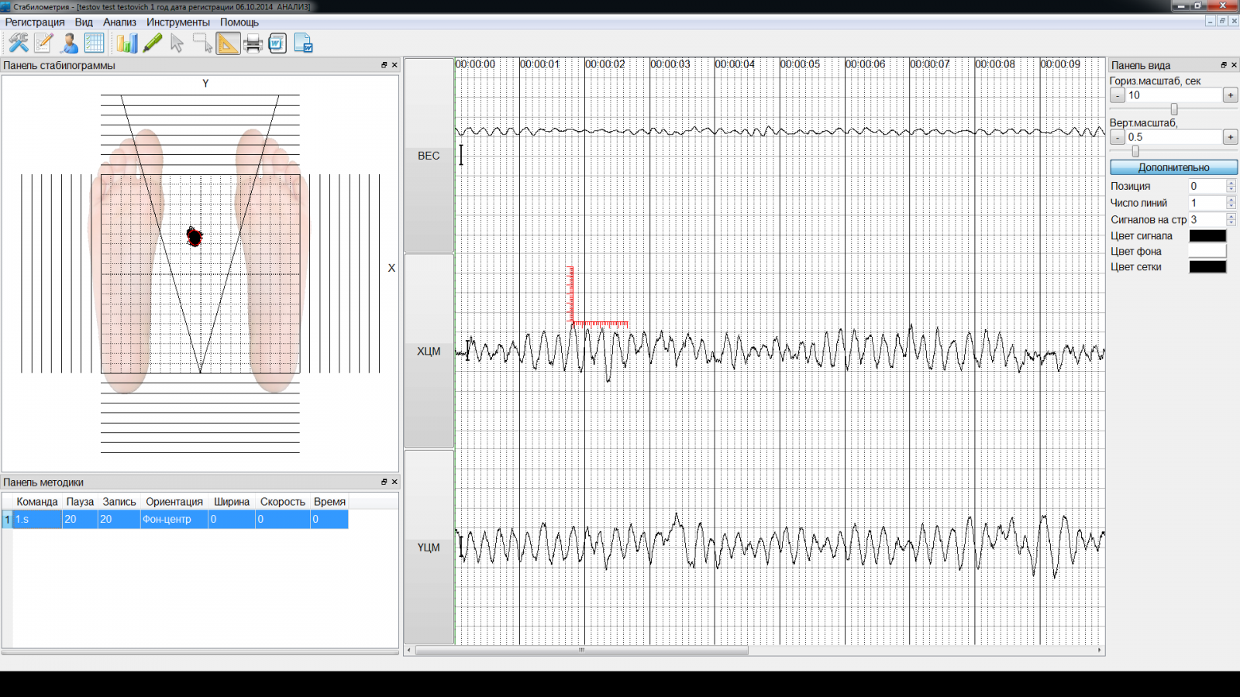Increase horizontal scale with the plus button
This screenshot has width=1240, height=697.
pos(1230,95)
